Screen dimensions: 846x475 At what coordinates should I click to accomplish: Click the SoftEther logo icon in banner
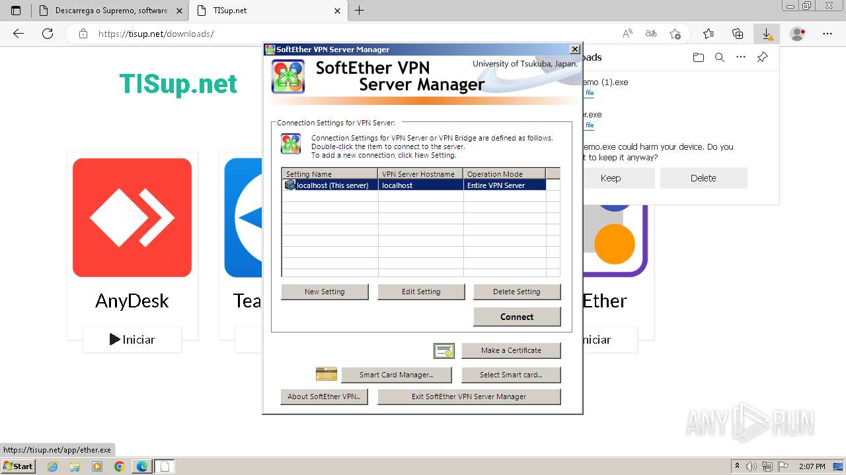click(x=288, y=77)
